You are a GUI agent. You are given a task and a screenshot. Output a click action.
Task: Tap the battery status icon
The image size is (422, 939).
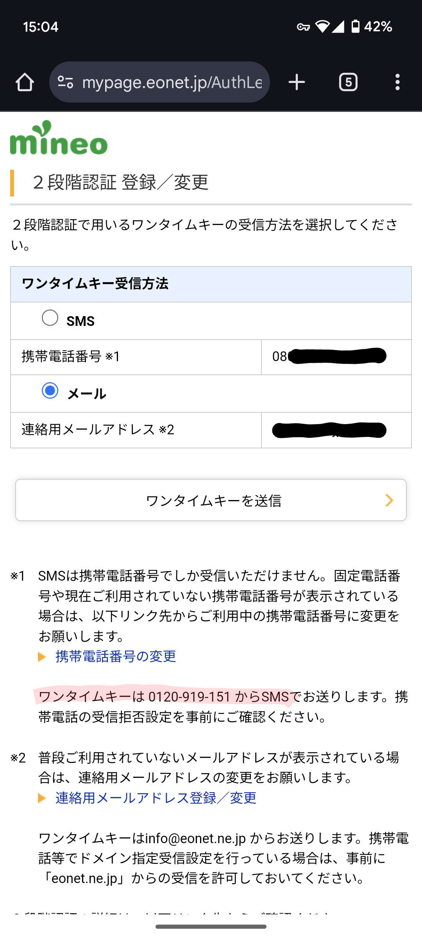point(355,27)
